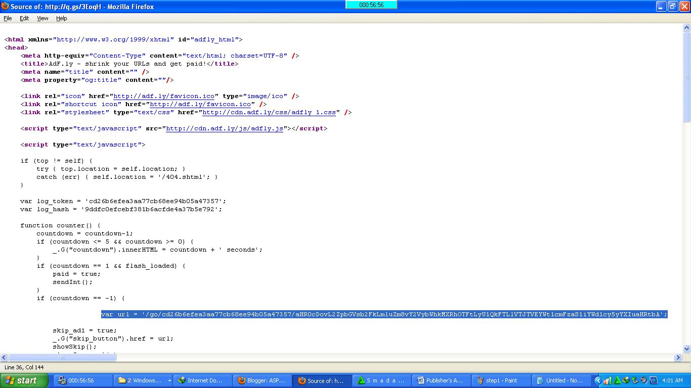Viewport: 691px width, 388px height.
Task: Click the horizontal scrollbar left arrow
Action: (x=4, y=357)
